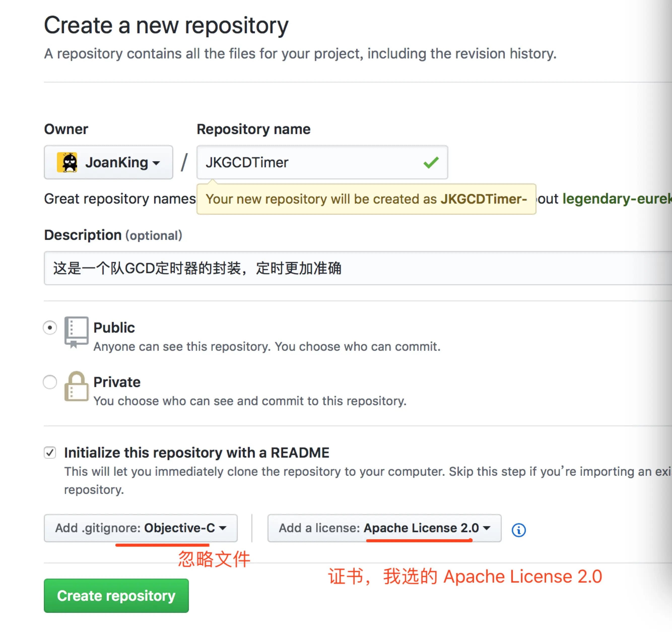Click the Create a new repository heading
672x632 pixels.
(x=166, y=25)
